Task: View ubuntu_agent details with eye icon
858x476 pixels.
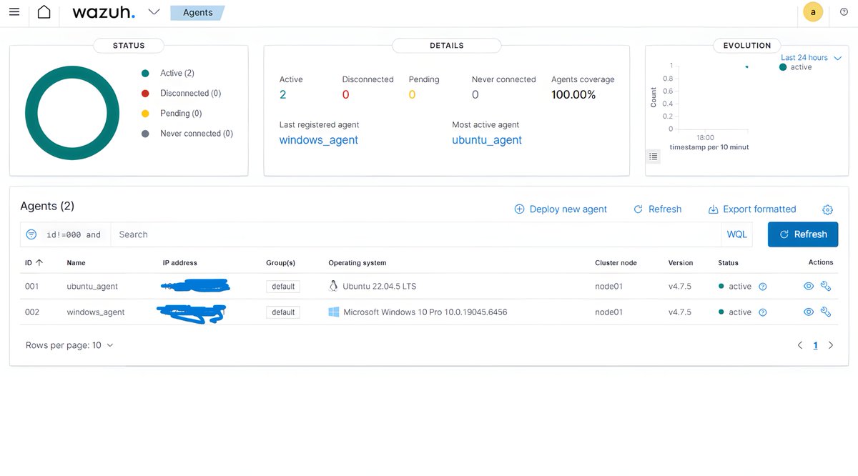Action: (809, 286)
